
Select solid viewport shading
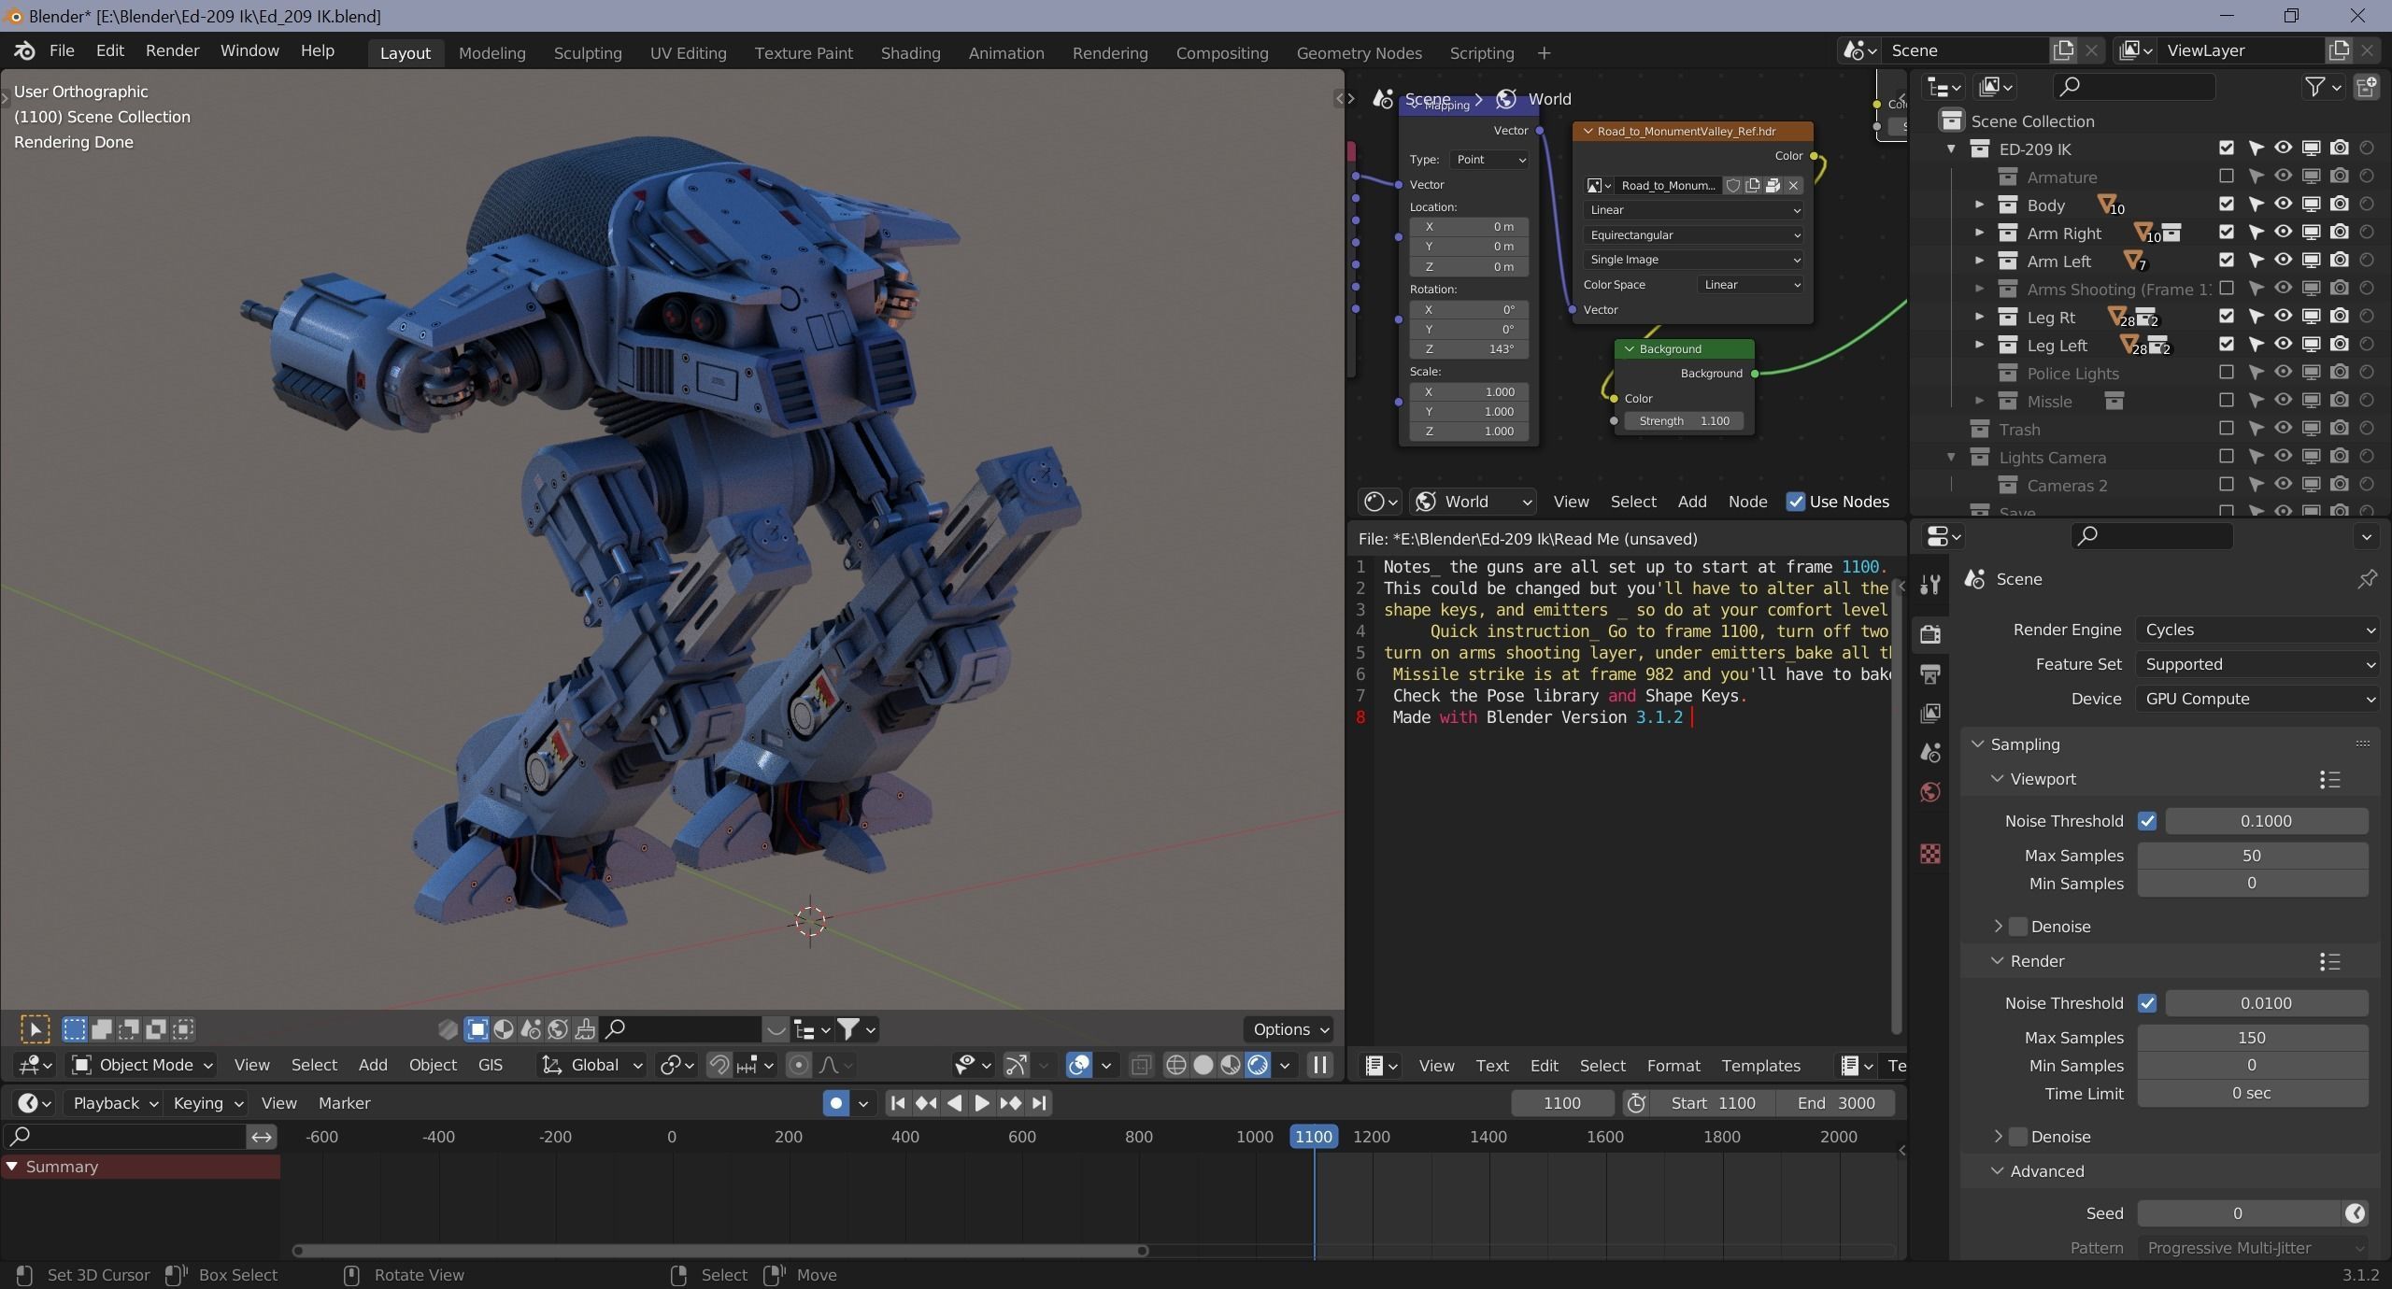click(x=1203, y=1065)
